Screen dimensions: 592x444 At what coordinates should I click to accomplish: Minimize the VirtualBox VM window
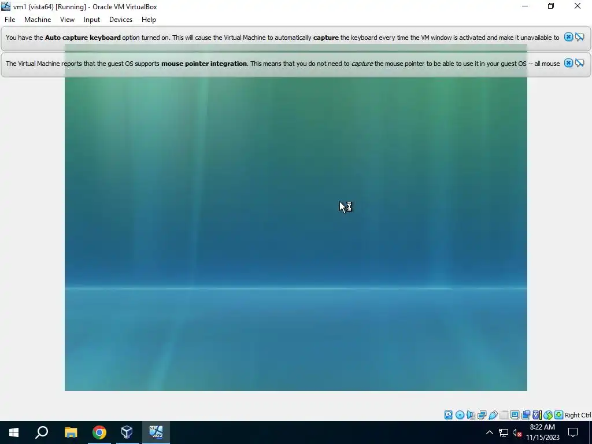[525, 6]
